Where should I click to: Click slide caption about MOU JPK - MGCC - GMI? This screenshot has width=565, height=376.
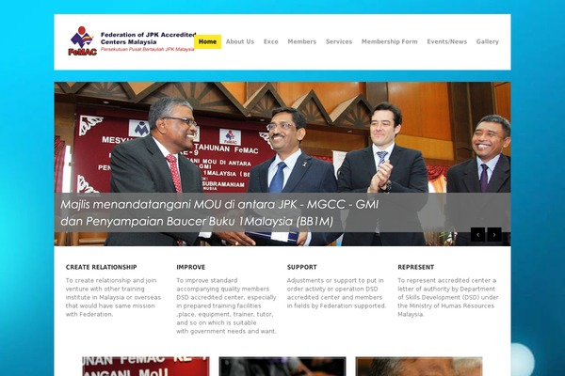219,212
